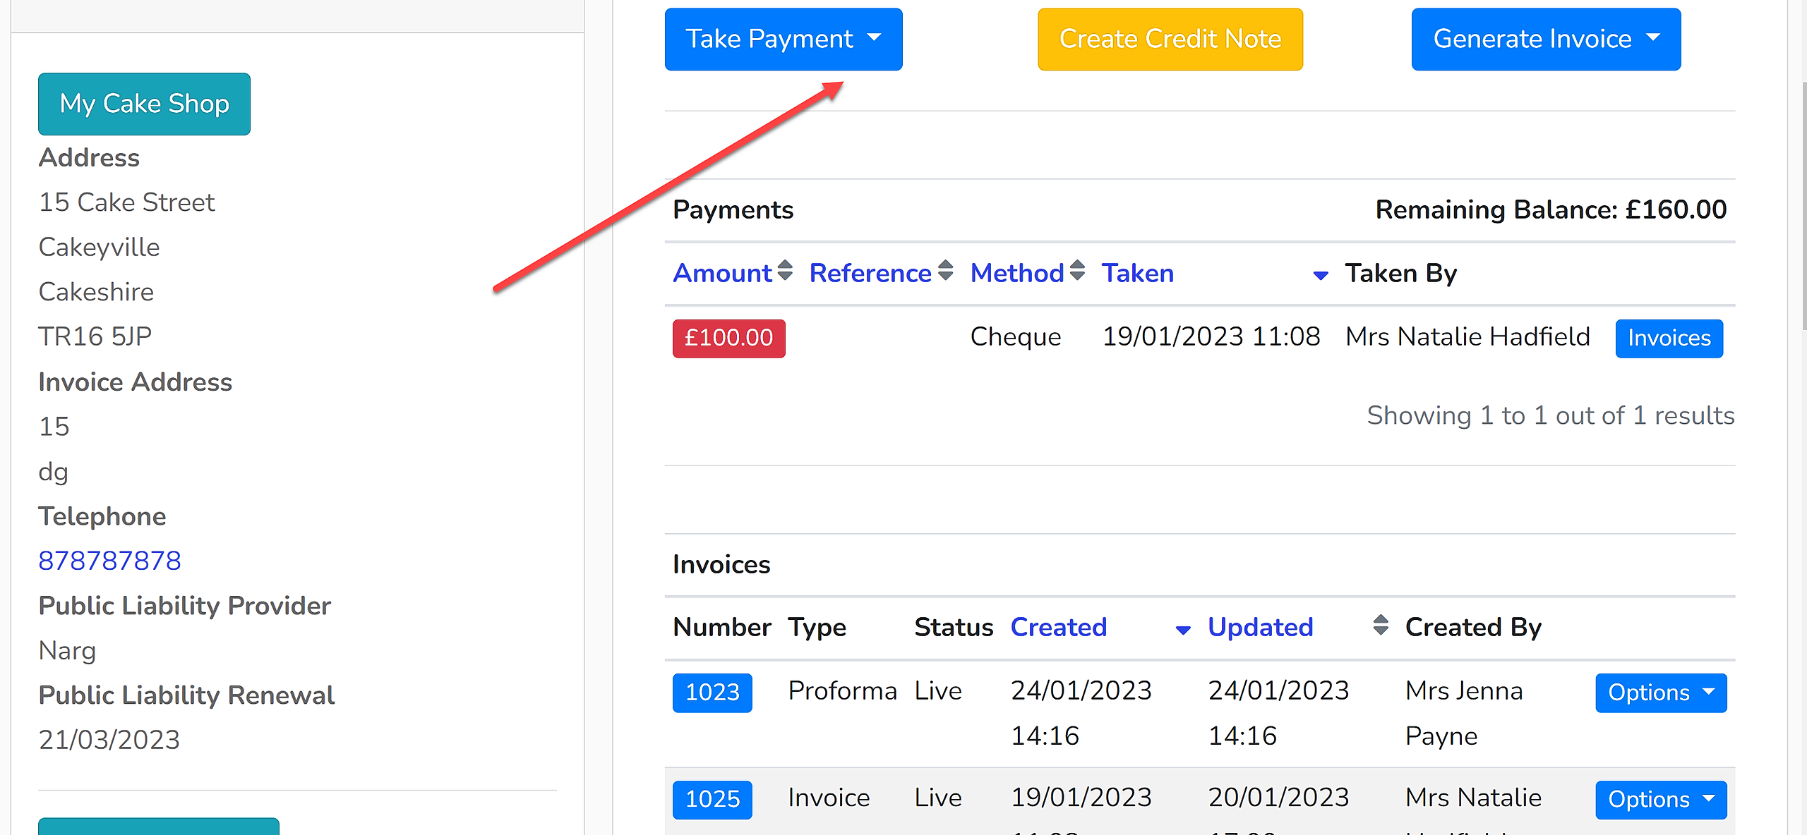
Task: Sort payments by Method column
Action: tap(1027, 273)
